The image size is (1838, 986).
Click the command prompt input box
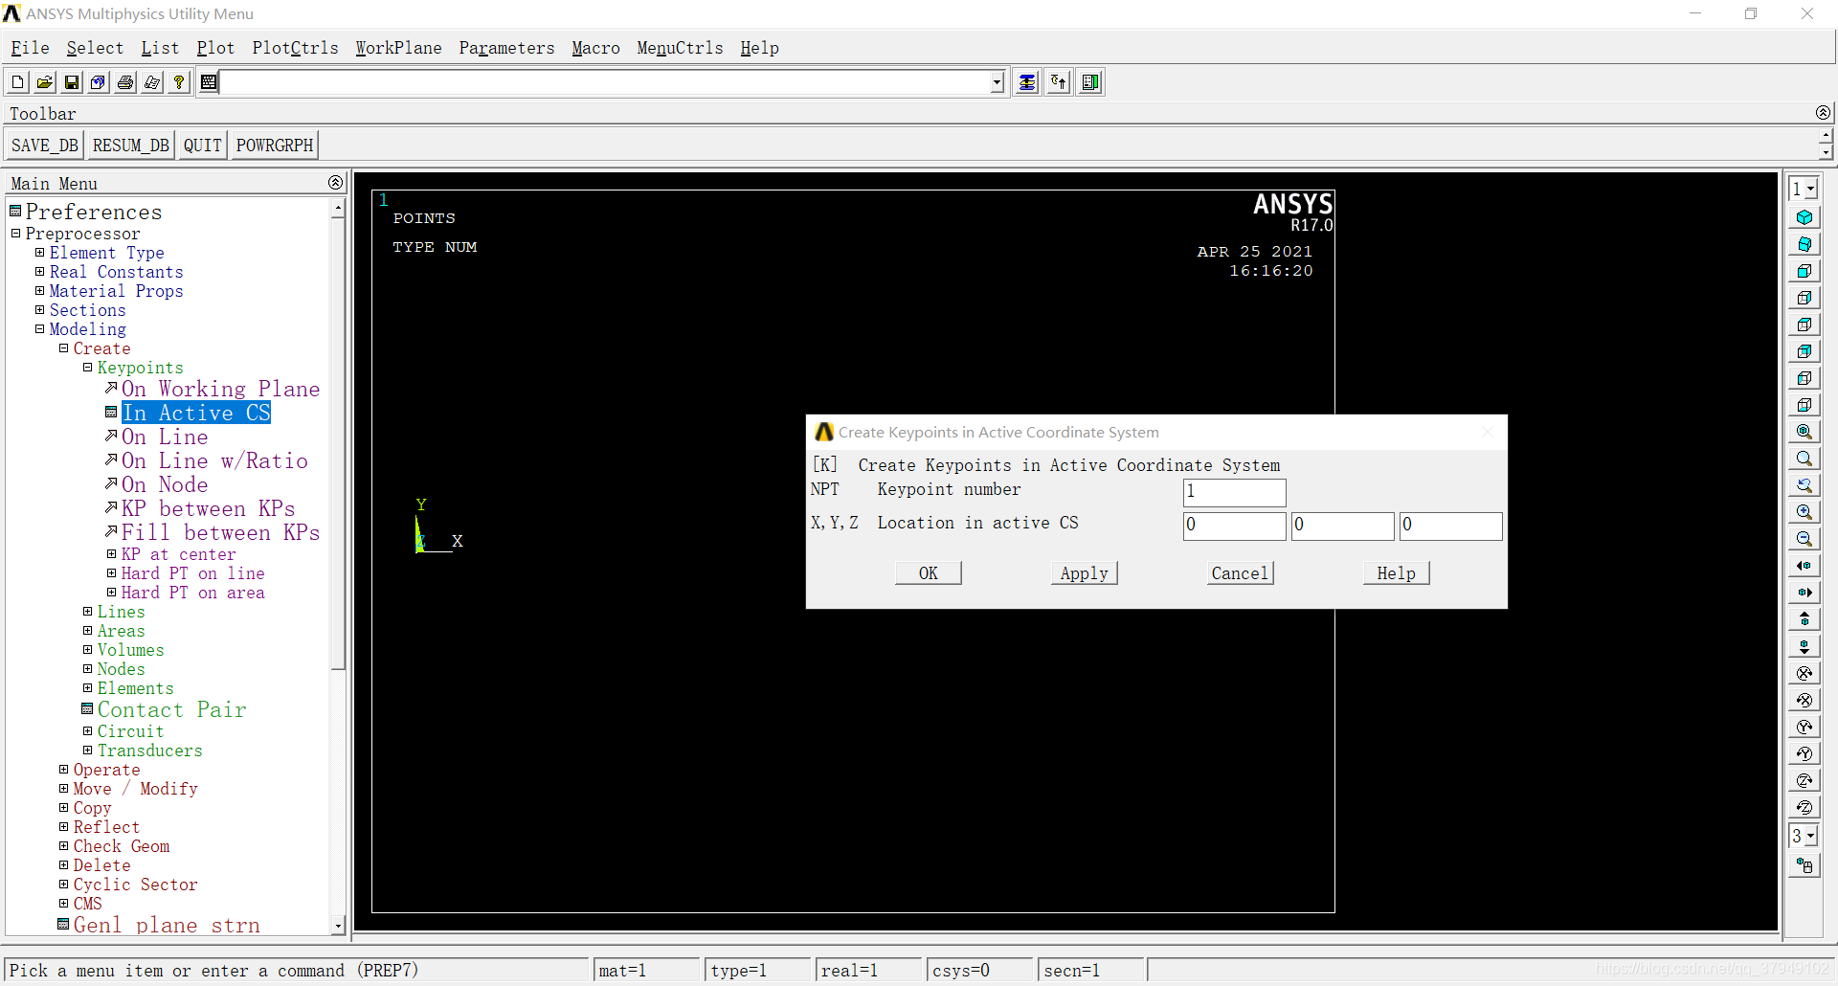click(x=605, y=83)
